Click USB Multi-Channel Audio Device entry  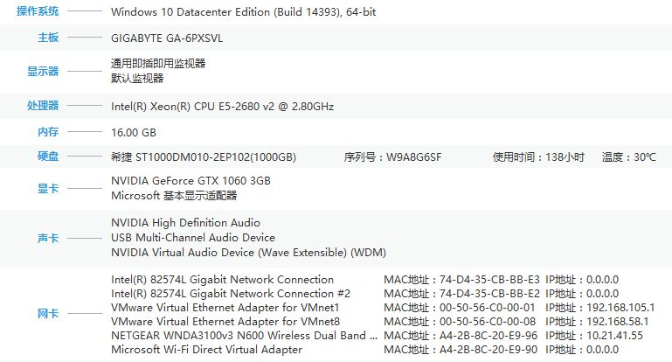[193, 238]
